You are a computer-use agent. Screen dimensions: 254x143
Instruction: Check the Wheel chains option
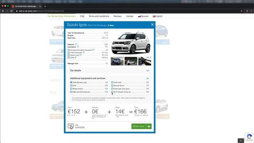pyautogui.click(x=71, y=89)
